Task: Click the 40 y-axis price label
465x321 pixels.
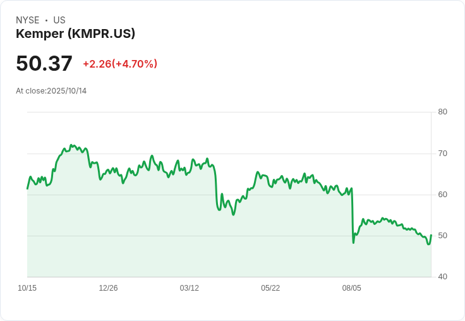Action: 442,277
